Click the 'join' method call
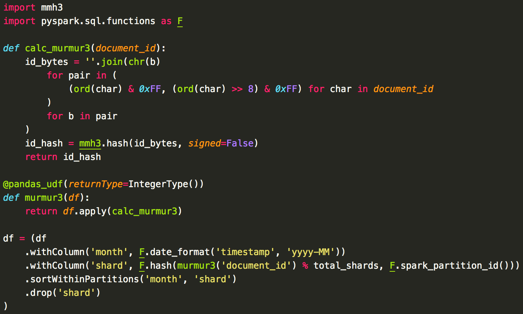The width and height of the screenshot is (523, 314). (112, 62)
